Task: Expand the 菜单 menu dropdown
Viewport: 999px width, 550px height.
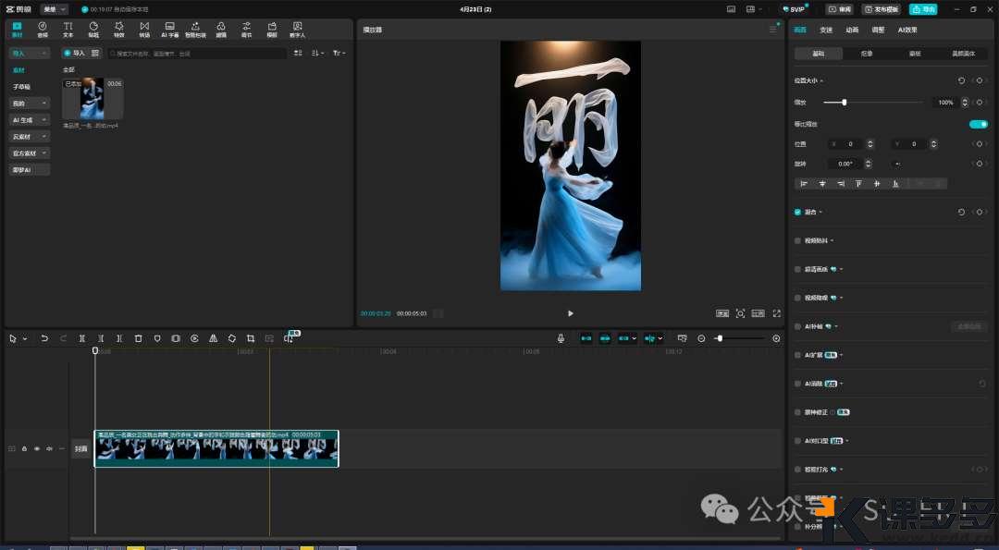Action: point(55,9)
